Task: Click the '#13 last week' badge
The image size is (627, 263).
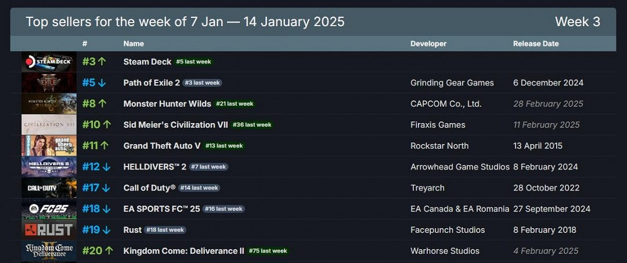Action: (x=224, y=146)
